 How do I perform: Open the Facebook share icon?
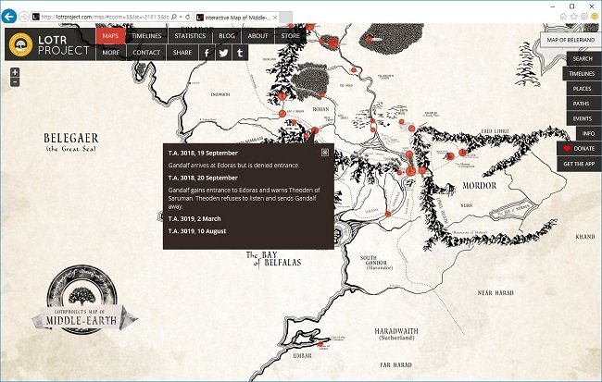(207, 53)
